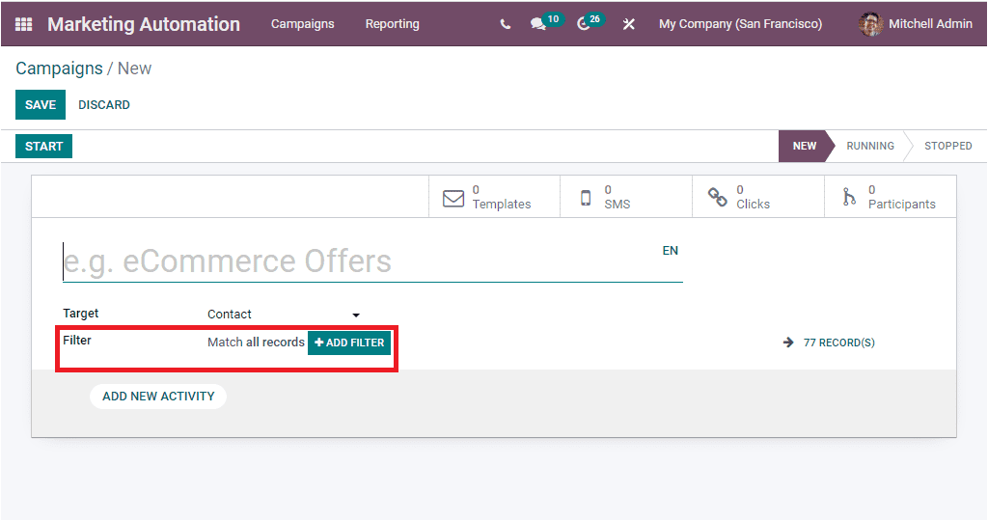Viewport: 988px width, 521px height.
Task: Open the 0 Participants stat button
Action: pos(891,197)
